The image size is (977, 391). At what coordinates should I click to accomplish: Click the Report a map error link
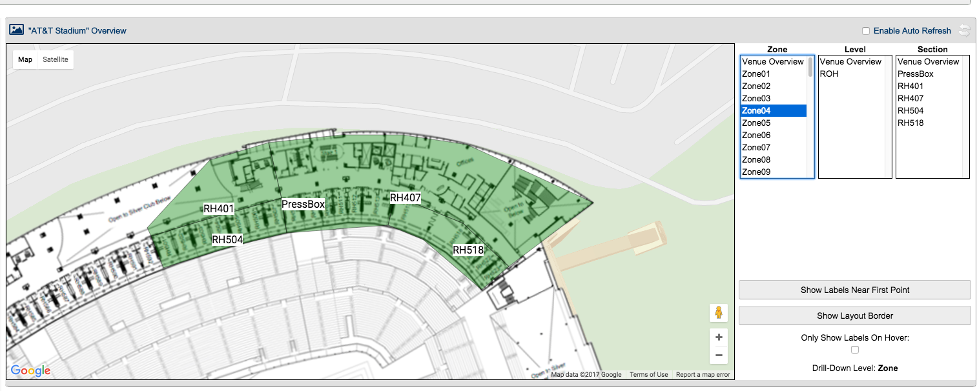[x=703, y=374]
